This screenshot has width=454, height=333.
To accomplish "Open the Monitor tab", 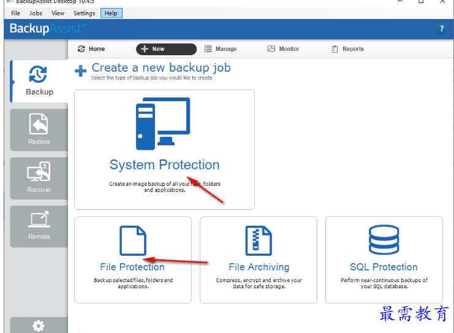I will pyautogui.click(x=283, y=48).
